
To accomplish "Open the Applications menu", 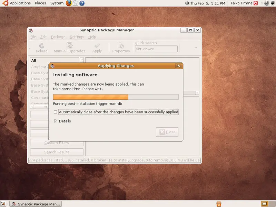I will (20, 3).
